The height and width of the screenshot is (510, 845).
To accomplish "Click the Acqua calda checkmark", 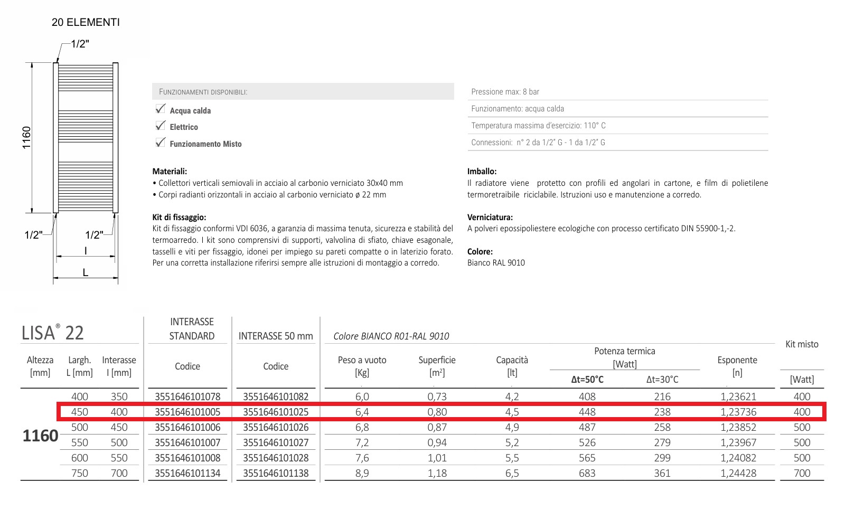I will pyautogui.click(x=161, y=109).
